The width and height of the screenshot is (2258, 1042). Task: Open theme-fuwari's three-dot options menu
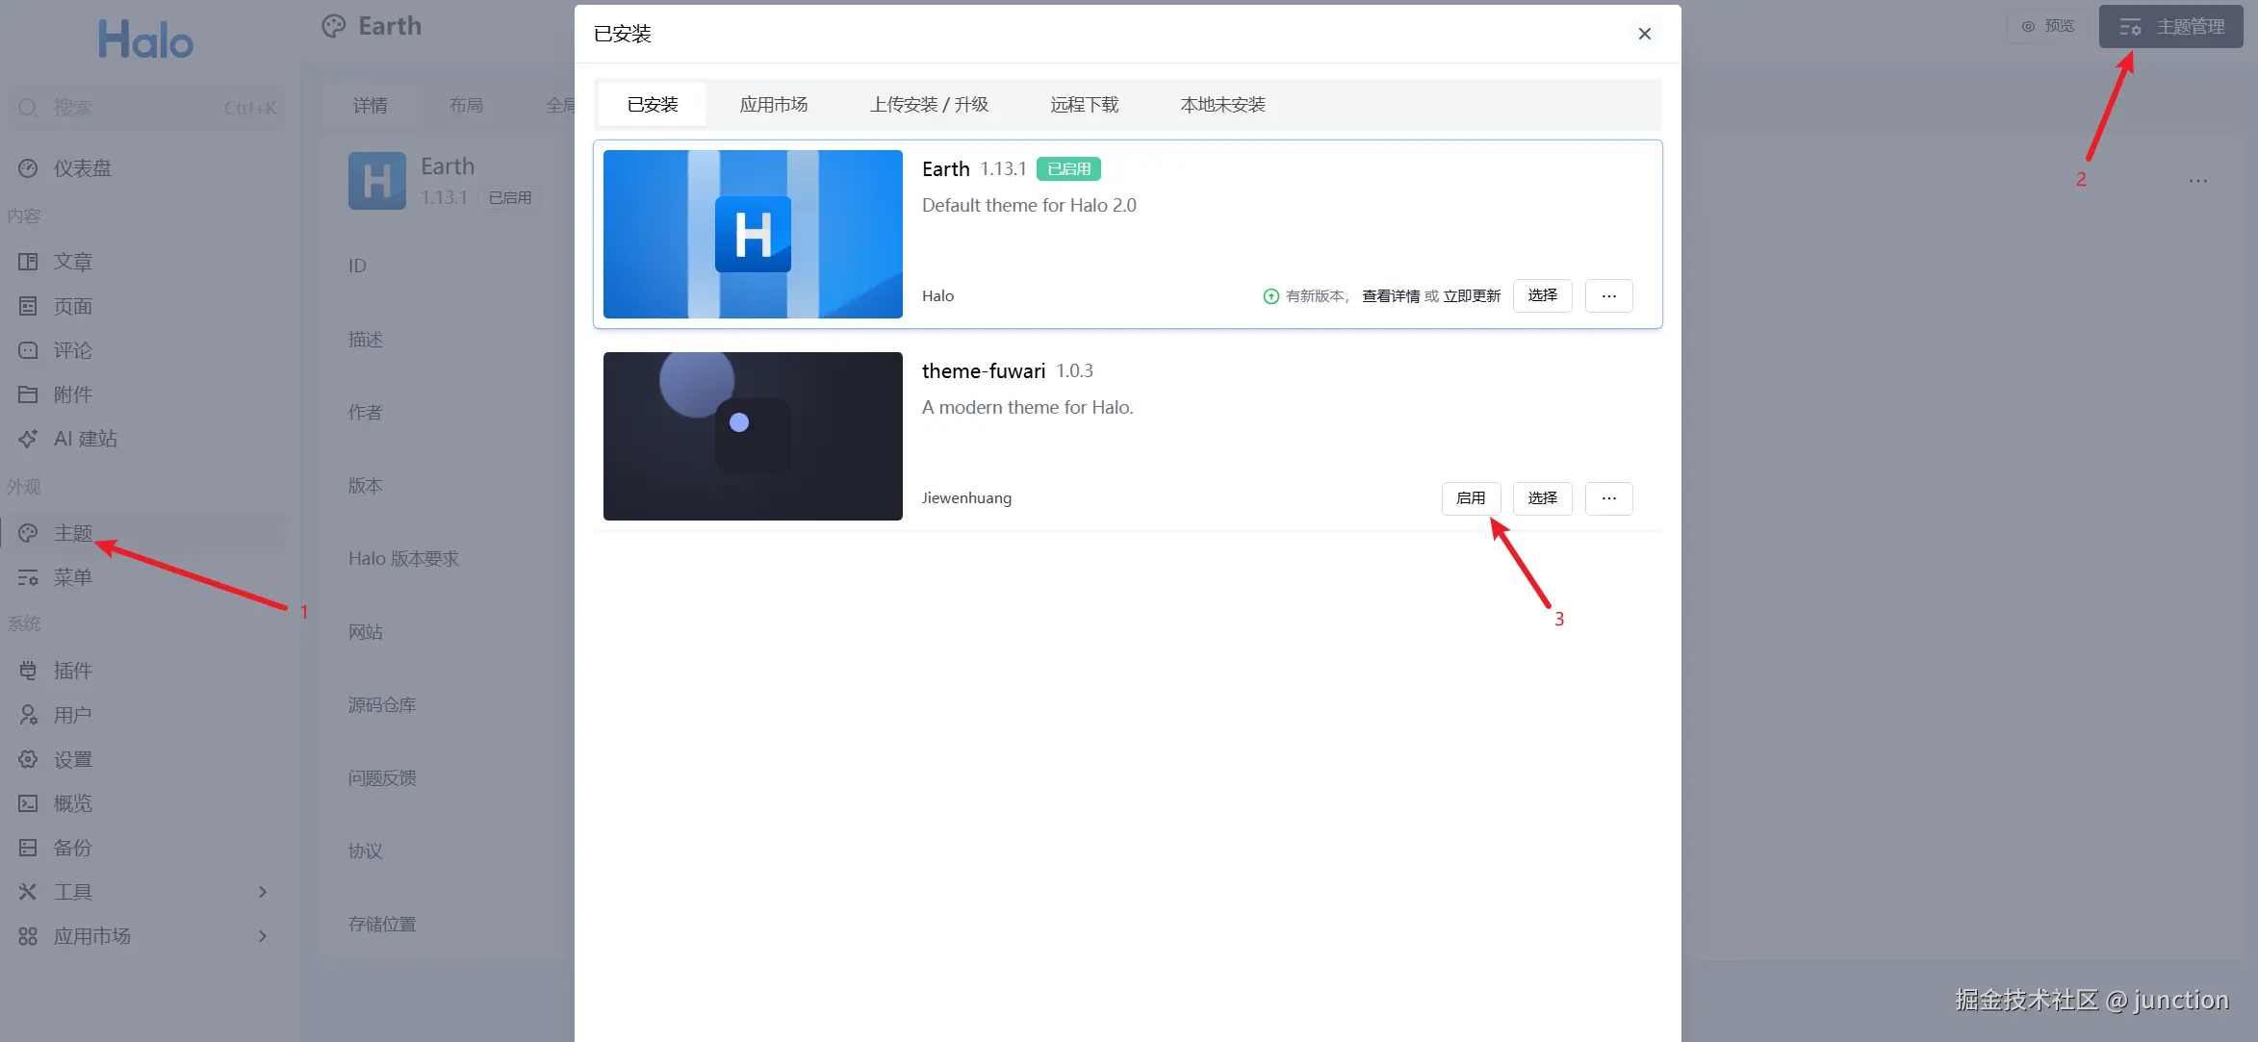point(1608,498)
